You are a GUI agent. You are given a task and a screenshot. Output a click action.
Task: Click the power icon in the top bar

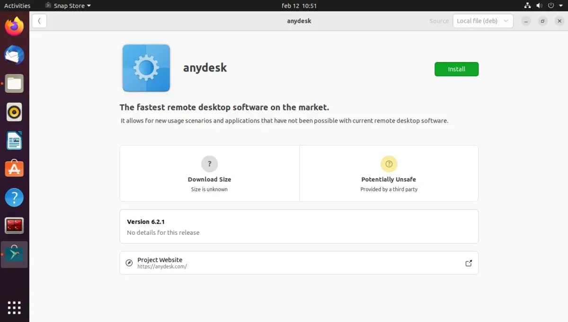coord(550,6)
